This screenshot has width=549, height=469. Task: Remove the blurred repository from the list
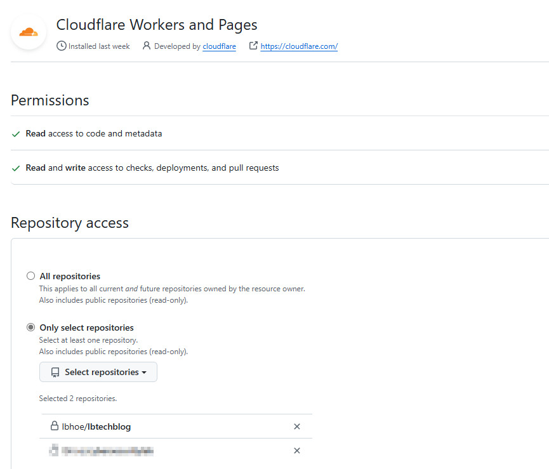pyautogui.click(x=296, y=451)
